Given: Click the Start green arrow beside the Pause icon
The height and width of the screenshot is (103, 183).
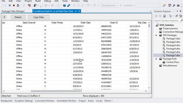Looking at the screenshot, I should click(5, 5).
